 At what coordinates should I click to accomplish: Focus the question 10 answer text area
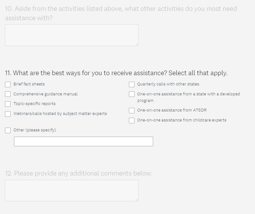tap(71, 35)
